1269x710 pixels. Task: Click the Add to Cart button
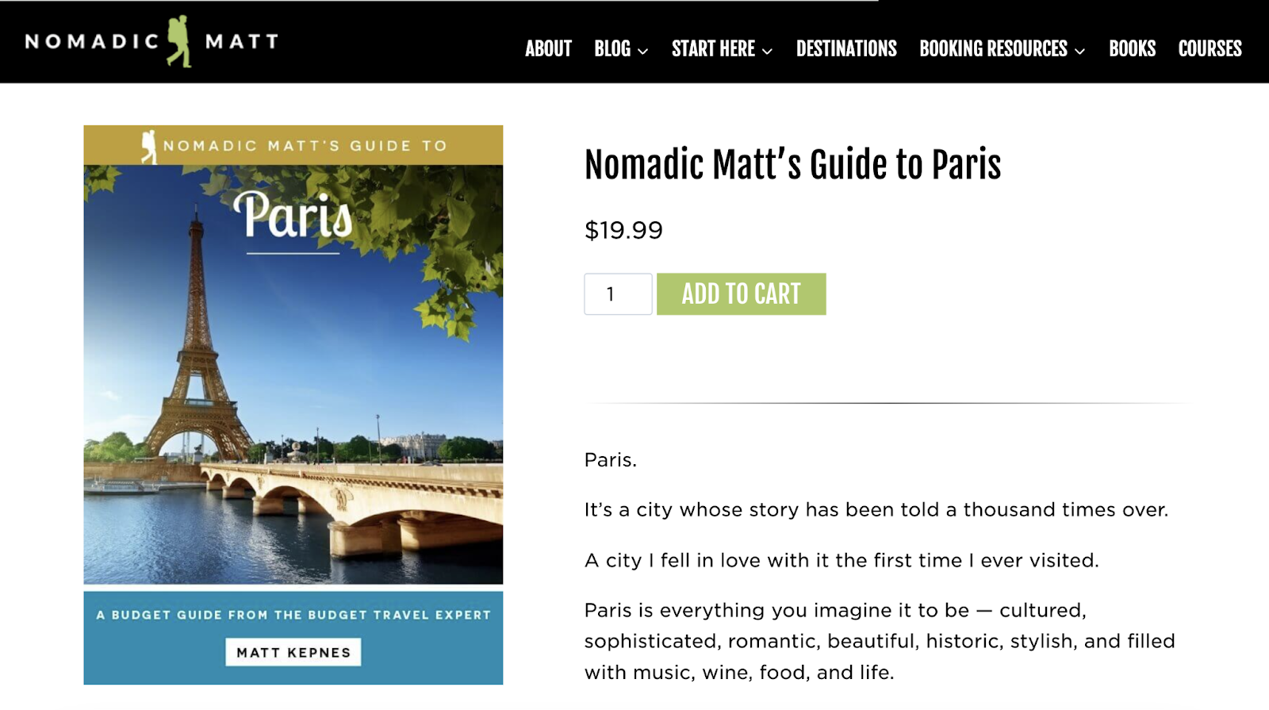(x=741, y=294)
